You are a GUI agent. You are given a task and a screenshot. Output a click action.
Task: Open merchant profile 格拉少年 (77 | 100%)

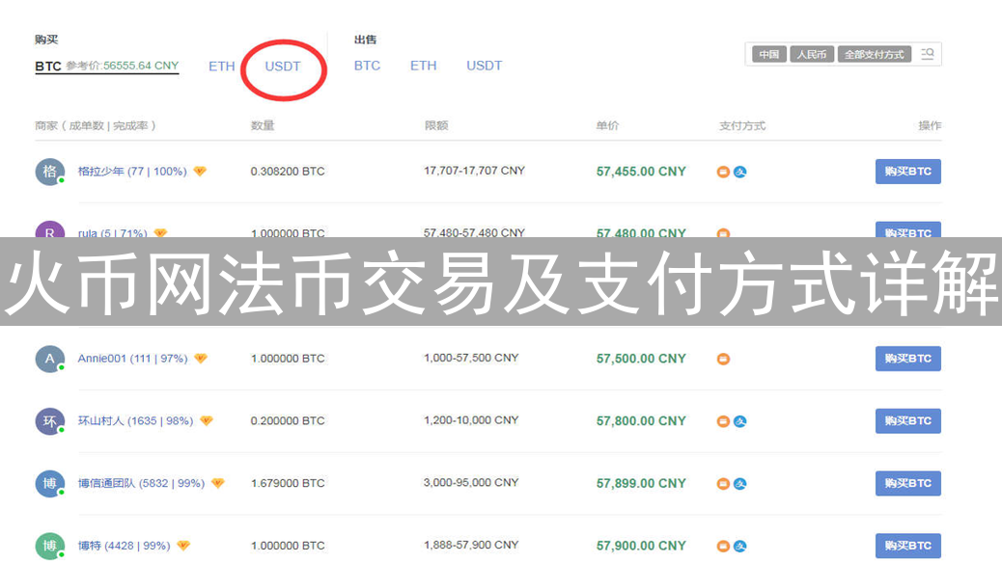pyautogui.click(x=132, y=171)
